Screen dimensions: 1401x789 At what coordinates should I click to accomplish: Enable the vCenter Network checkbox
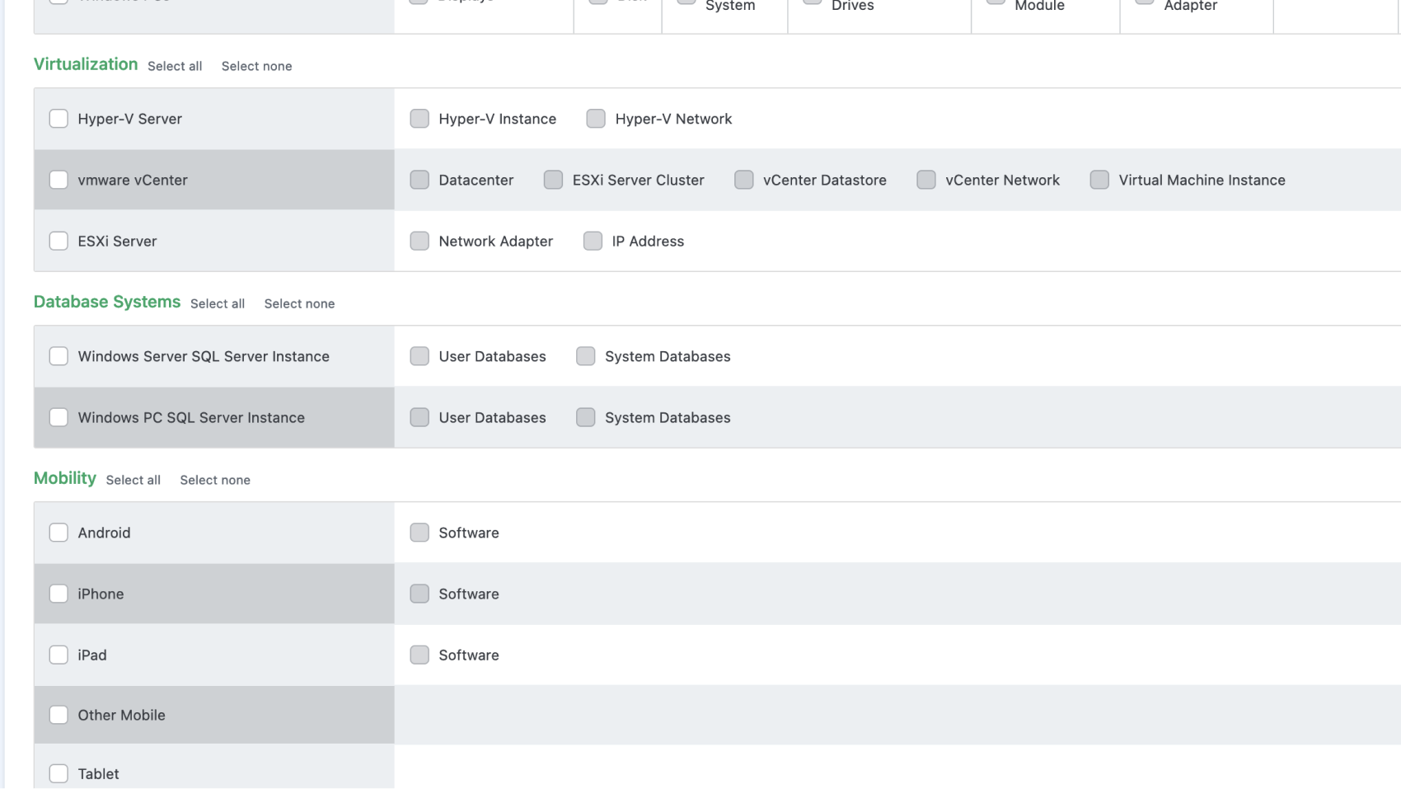pyautogui.click(x=926, y=179)
